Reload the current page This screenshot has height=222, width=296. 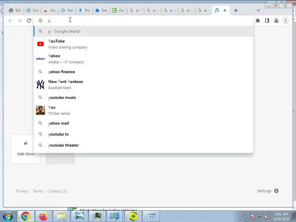[x=29, y=21]
